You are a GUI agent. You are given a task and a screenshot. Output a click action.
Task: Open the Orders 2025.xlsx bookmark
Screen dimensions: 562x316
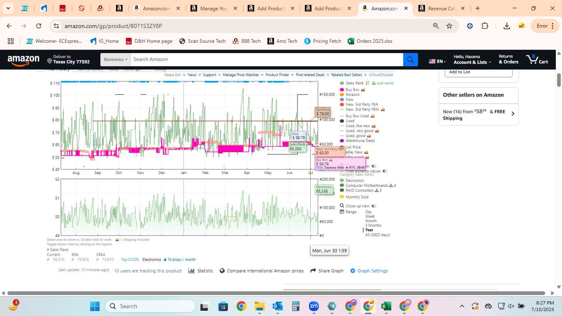click(x=370, y=41)
